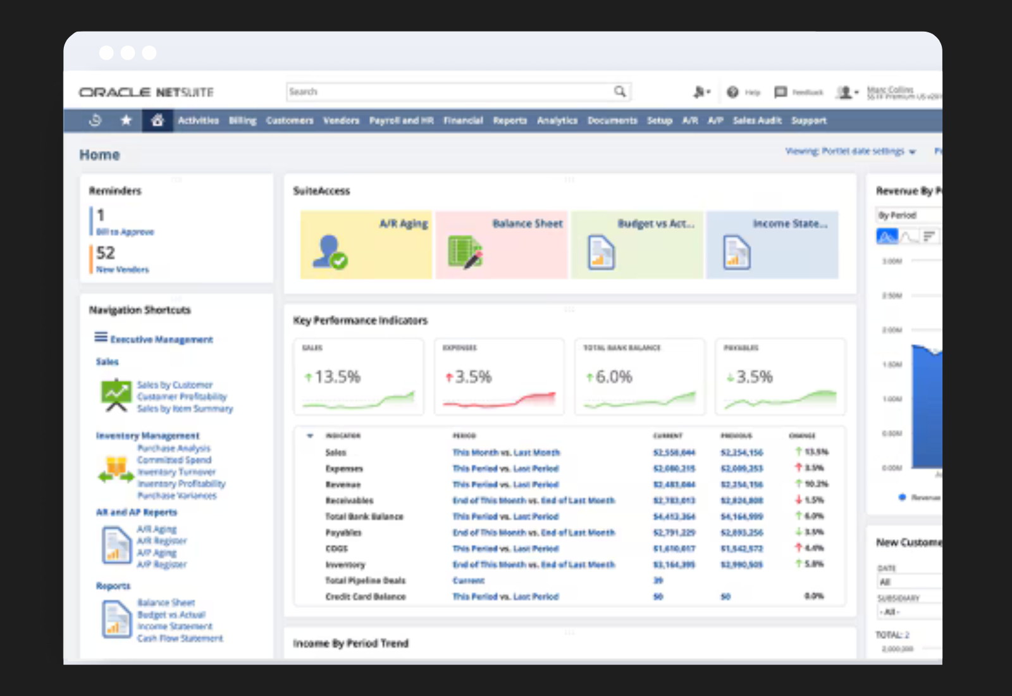Click the AR and AP Reports document icon
1012x696 pixels.
point(116,545)
